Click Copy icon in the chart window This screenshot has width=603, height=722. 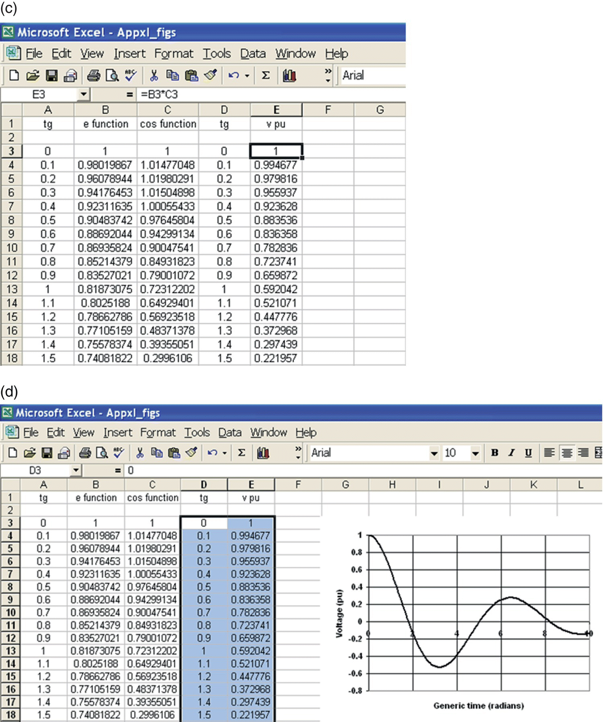click(x=157, y=453)
